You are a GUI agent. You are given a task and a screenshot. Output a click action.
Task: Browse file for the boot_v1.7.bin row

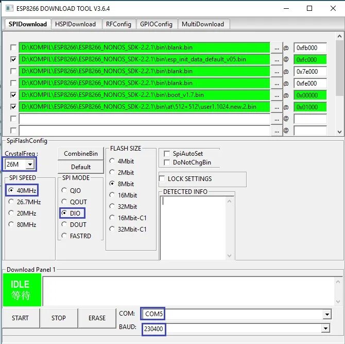(277, 95)
